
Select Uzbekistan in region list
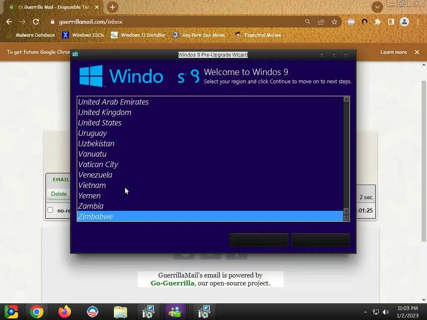pyautogui.click(x=210, y=143)
